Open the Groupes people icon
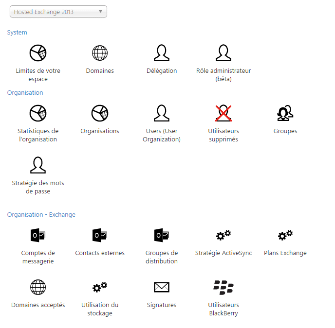 click(x=285, y=113)
